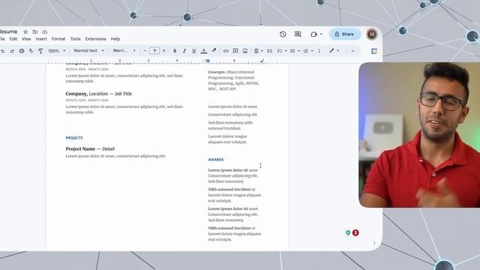Viewport: 480px width, 270px height.
Task: Increase font size with plus button
Action: 164,51
